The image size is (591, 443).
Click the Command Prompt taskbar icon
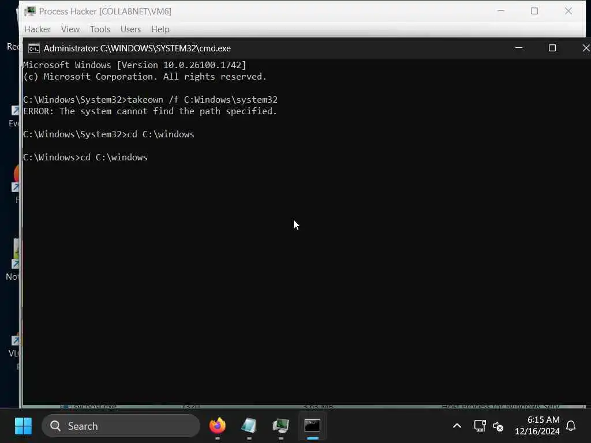[x=312, y=426]
